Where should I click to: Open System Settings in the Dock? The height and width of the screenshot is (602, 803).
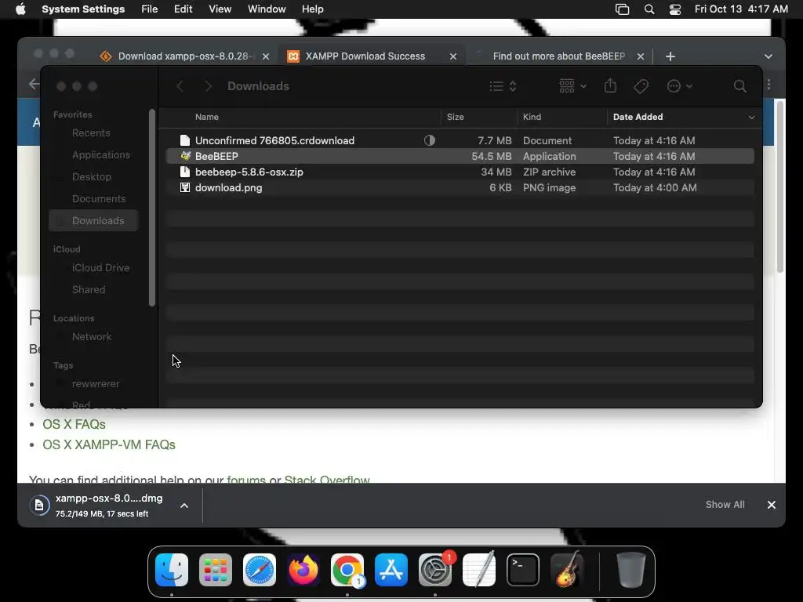[x=435, y=570]
